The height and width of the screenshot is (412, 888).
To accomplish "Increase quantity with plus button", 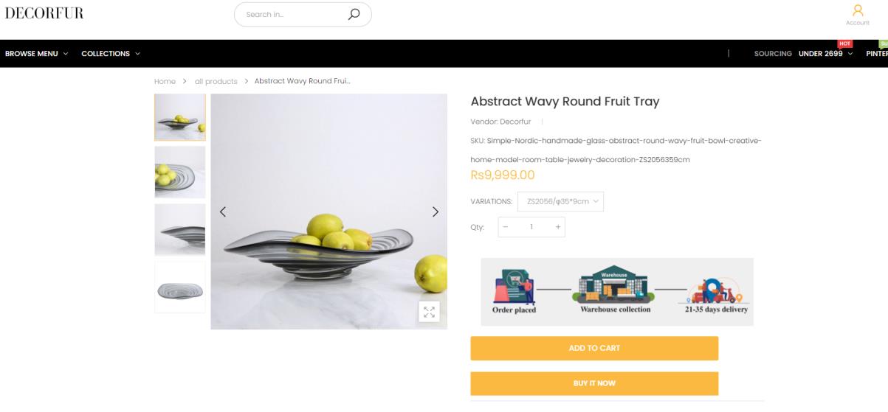I will click(x=557, y=227).
